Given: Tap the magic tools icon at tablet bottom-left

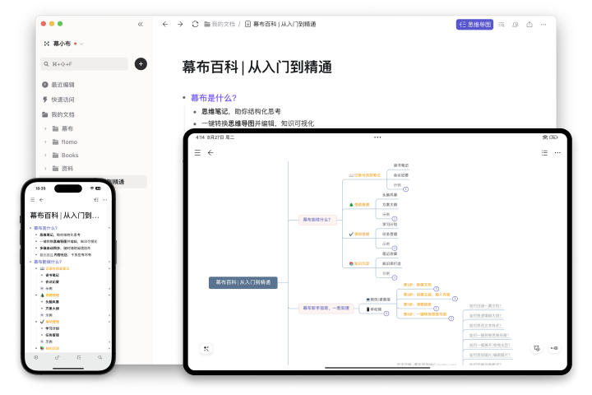Looking at the screenshot, I should [206, 348].
